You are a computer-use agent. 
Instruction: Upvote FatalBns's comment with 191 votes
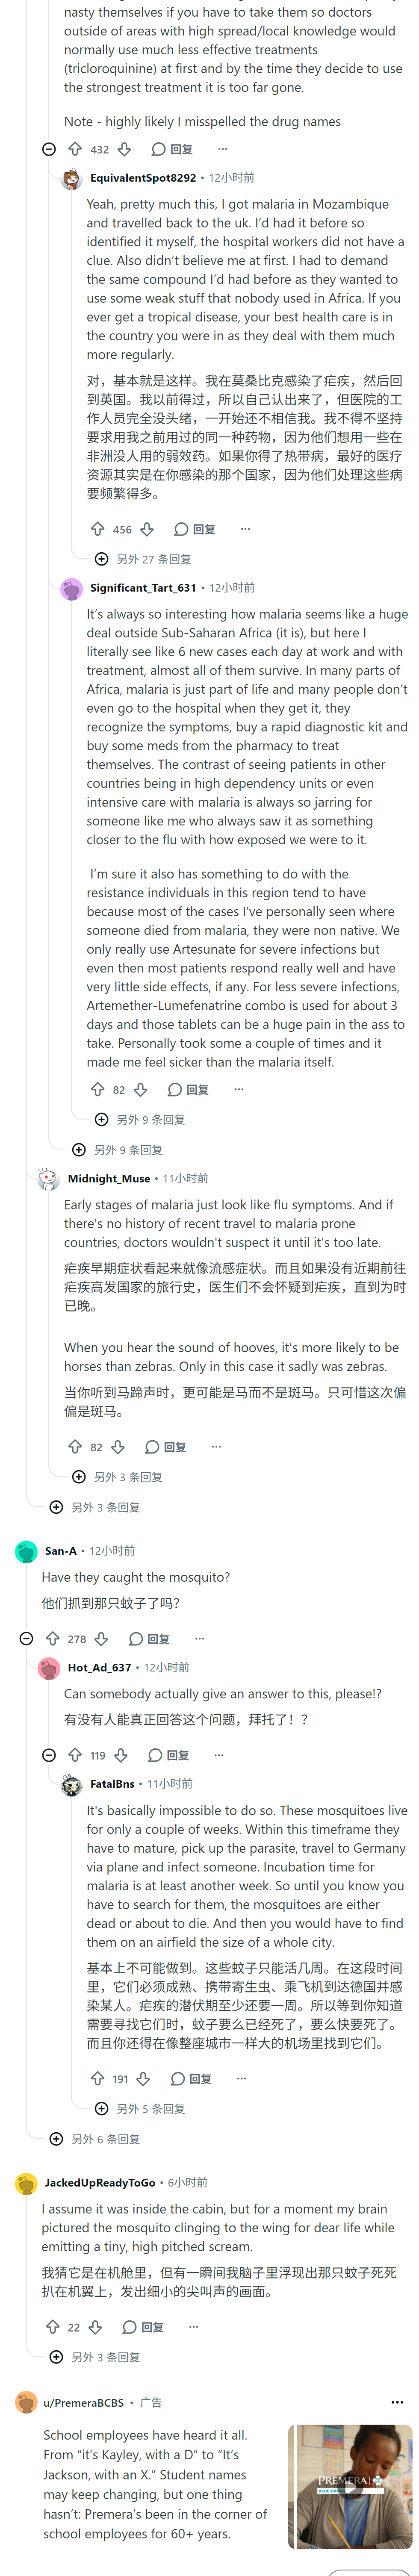(x=98, y=2078)
